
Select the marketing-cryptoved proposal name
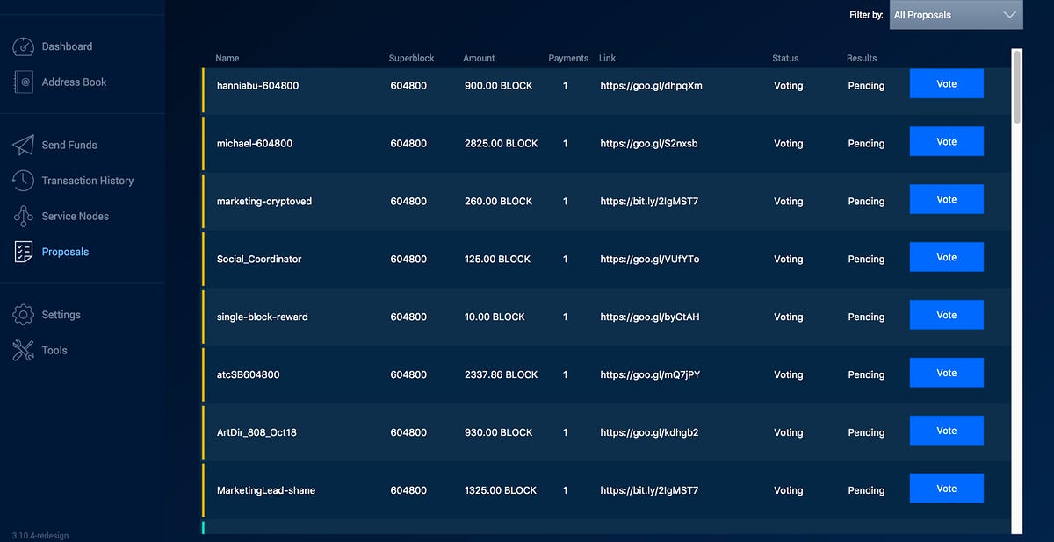click(x=264, y=202)
